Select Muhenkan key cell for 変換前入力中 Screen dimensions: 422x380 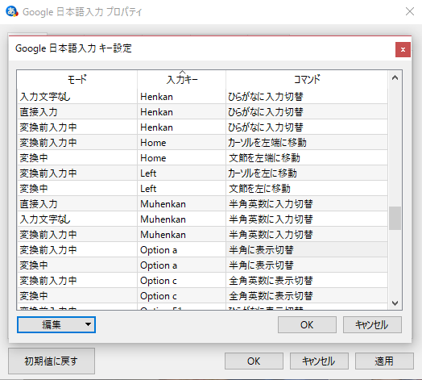[182, 235]
